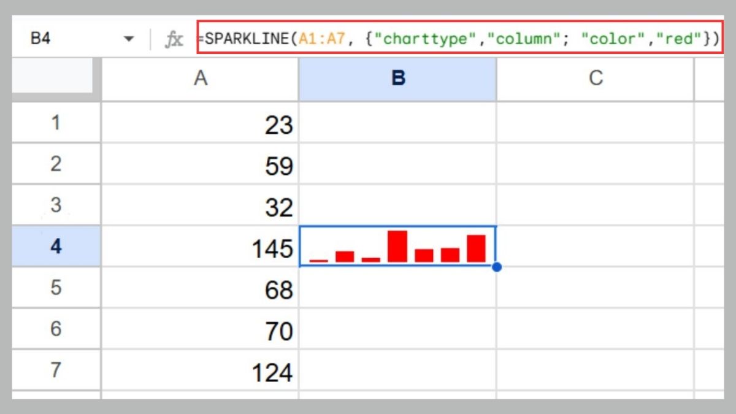This screenshot has height=414, width=736.
Task: Select column C header
Action: click(x=596, y=78)
